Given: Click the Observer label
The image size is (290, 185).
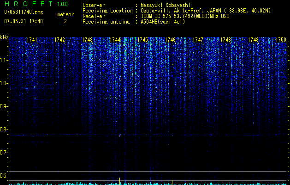Looking at the screenshot, I should 94,5.
